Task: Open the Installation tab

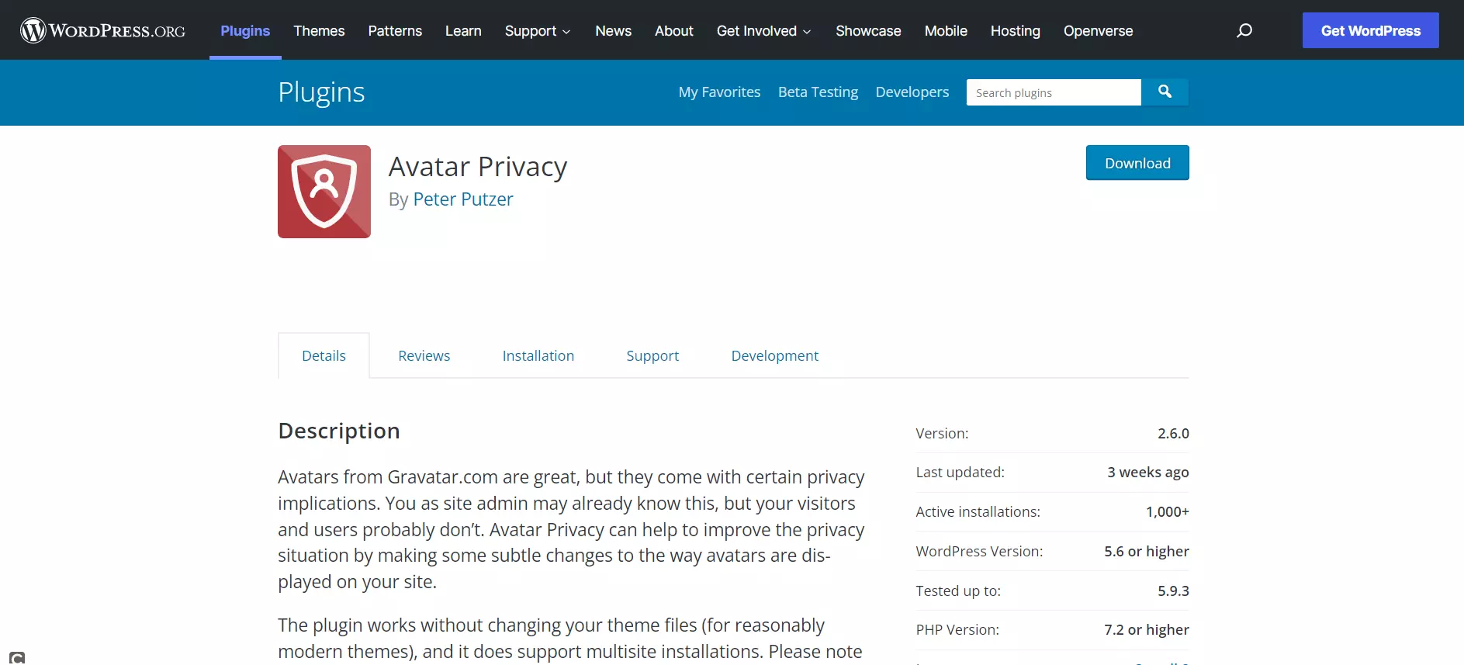Action: click(x=538, y=355)
